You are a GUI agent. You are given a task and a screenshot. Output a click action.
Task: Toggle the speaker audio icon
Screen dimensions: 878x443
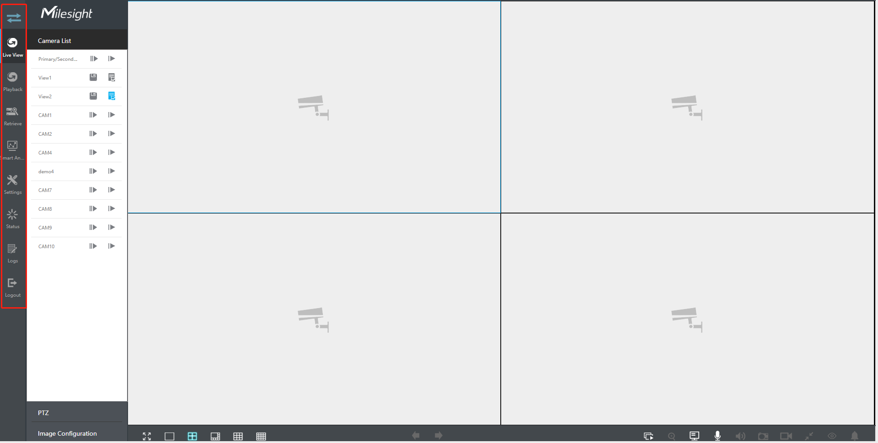pyautogui.click(x=740, y=436)
